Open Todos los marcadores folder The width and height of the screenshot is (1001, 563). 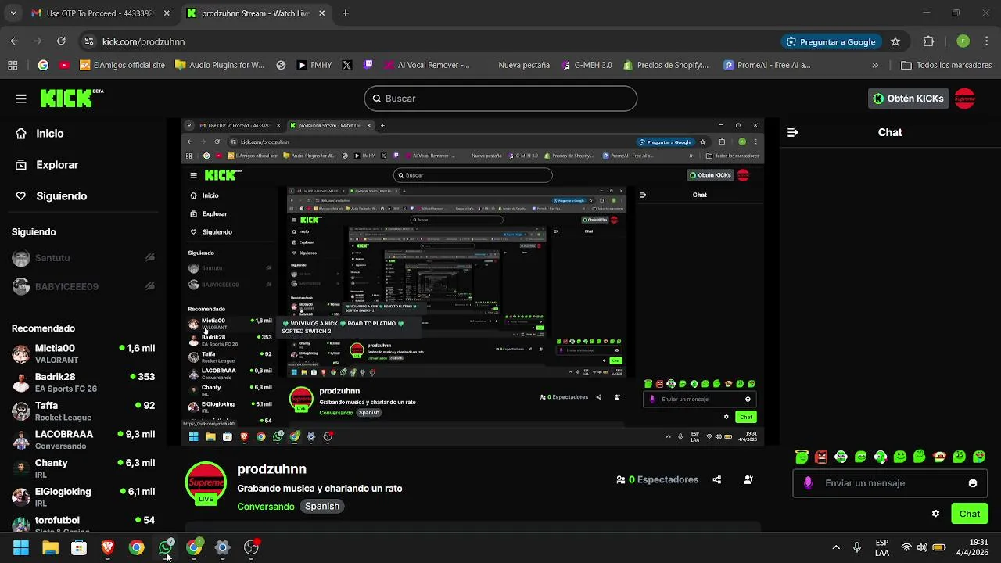946,66
